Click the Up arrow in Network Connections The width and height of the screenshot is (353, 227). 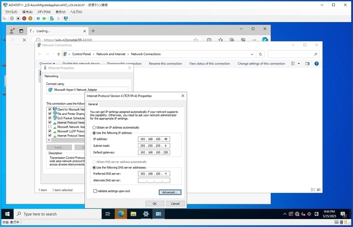(x=59, y=54)
